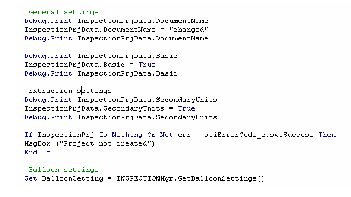
Task: Click the Then keyword at line end
Action: pos(327,135)
